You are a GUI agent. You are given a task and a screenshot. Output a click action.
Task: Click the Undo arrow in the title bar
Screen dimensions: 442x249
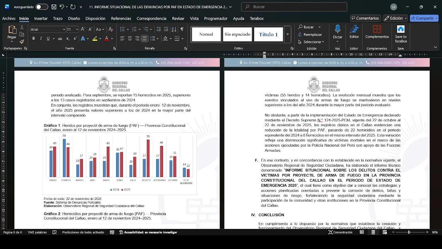pos(62,7)
